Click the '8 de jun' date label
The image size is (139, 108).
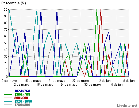point(129,81)
